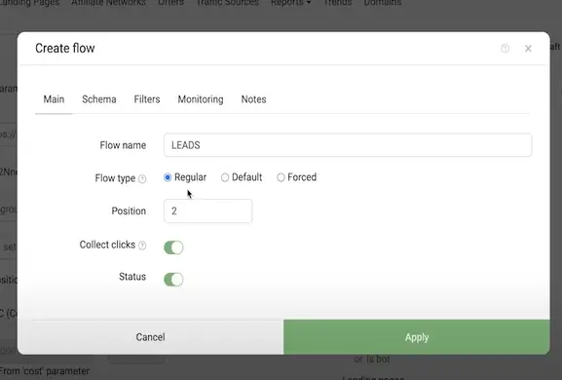Apply the new flow settings
This screenshot has height=380, width=562.
click(x=417, y=337)
